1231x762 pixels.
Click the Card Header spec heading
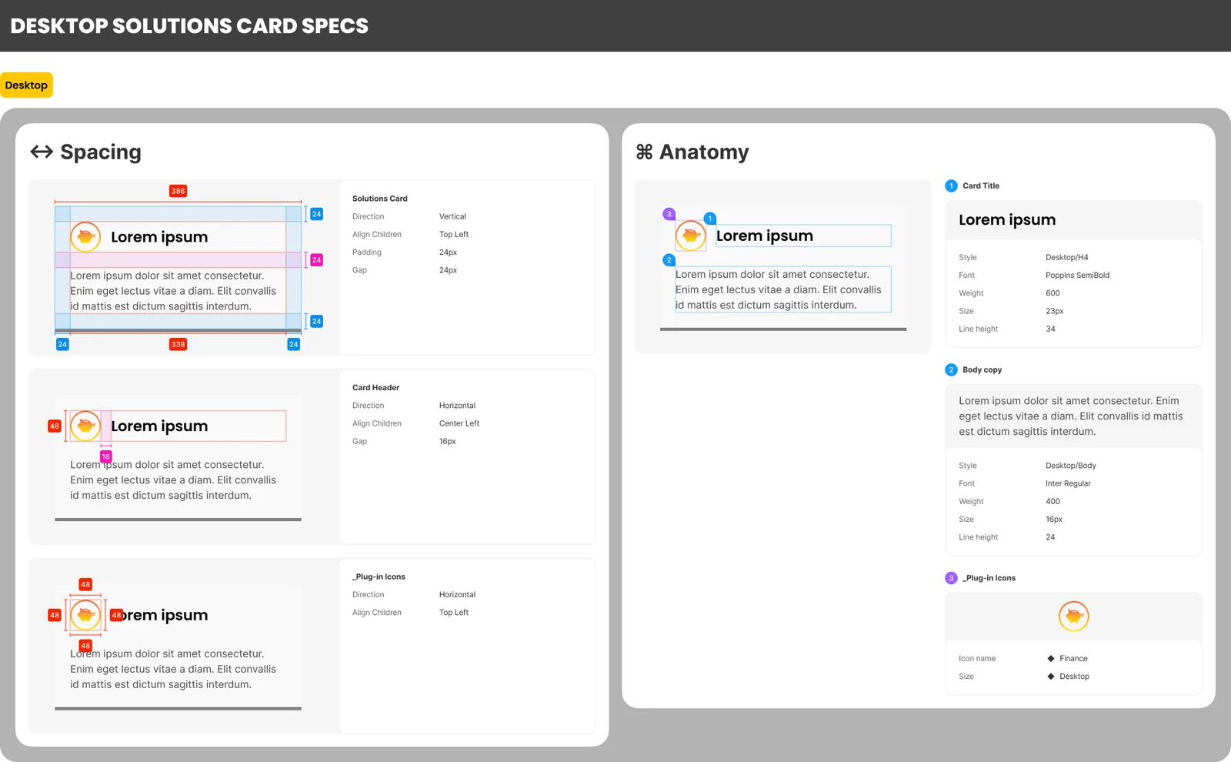[x=376, y=388]
